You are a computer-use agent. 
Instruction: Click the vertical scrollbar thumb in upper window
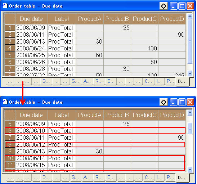click(x=190, y=41)
